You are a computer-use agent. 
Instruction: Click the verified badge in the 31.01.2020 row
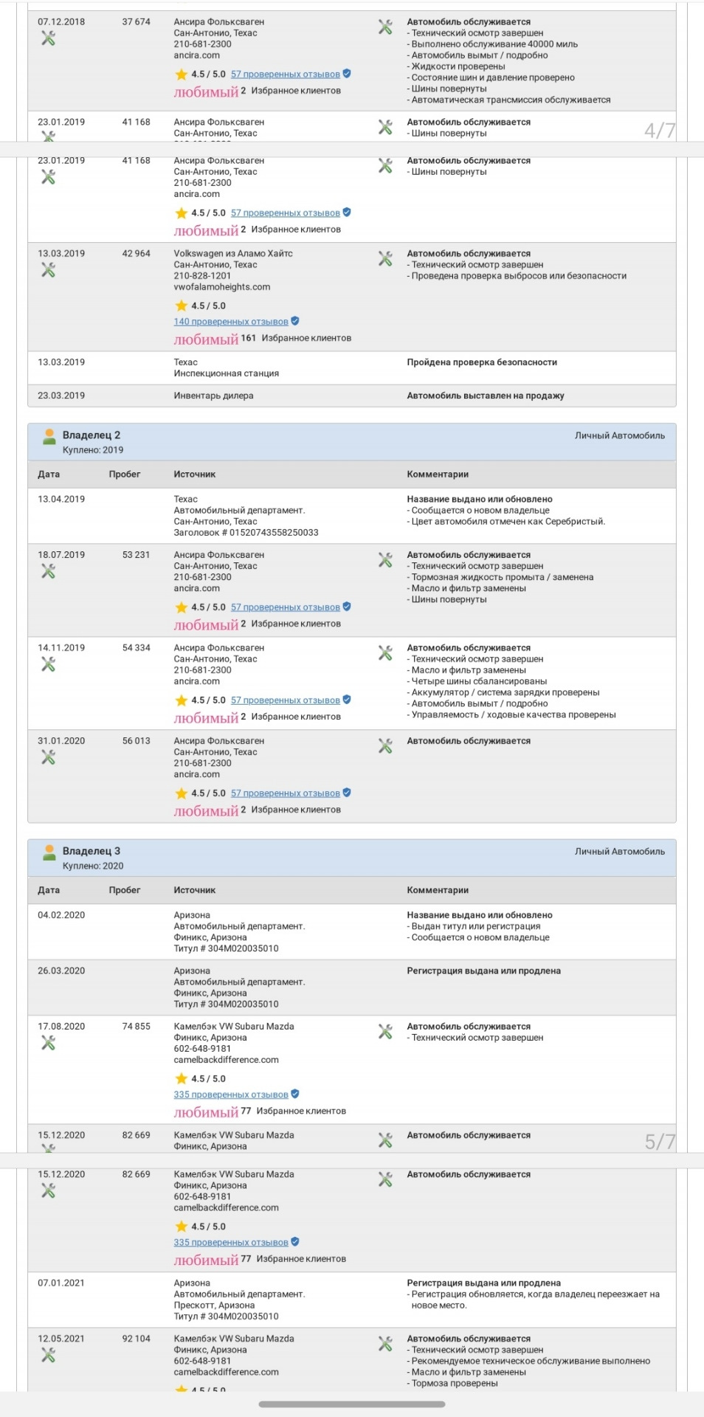pos(347,793)
